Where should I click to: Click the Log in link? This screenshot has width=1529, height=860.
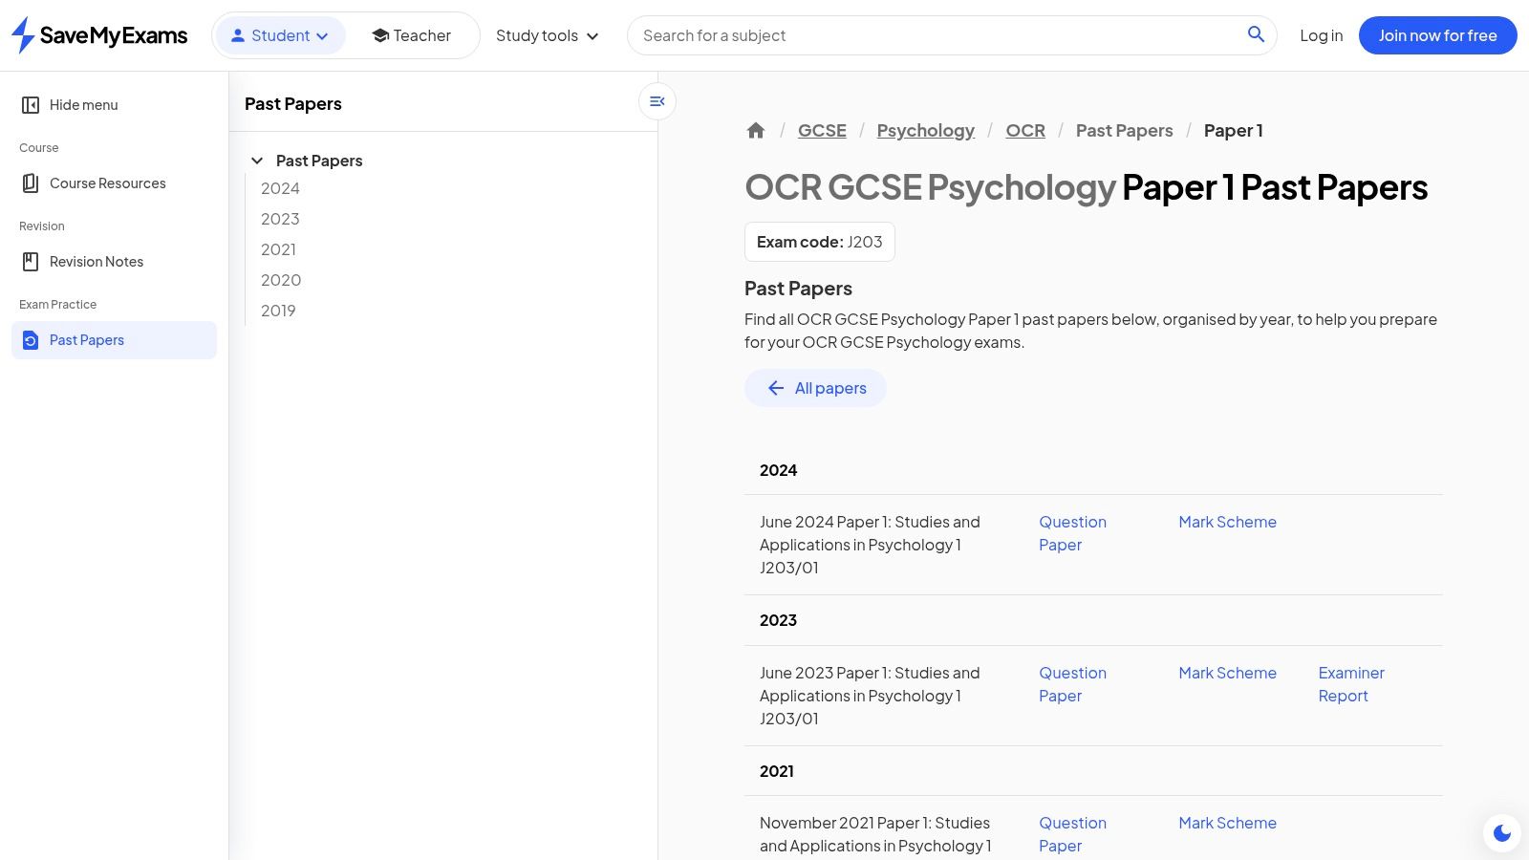[1321, 35]
